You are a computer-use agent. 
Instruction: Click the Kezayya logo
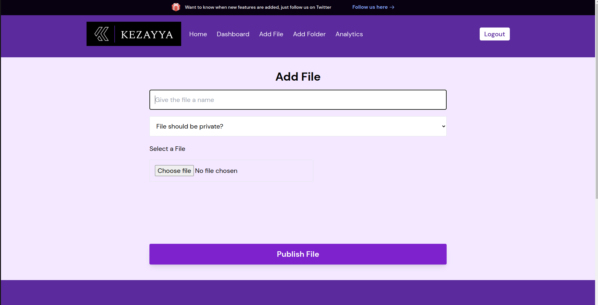[x=134, y=34]
